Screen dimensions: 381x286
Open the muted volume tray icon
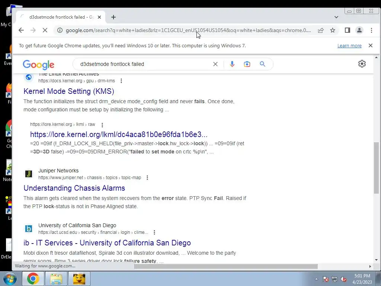tap(343, 279)
